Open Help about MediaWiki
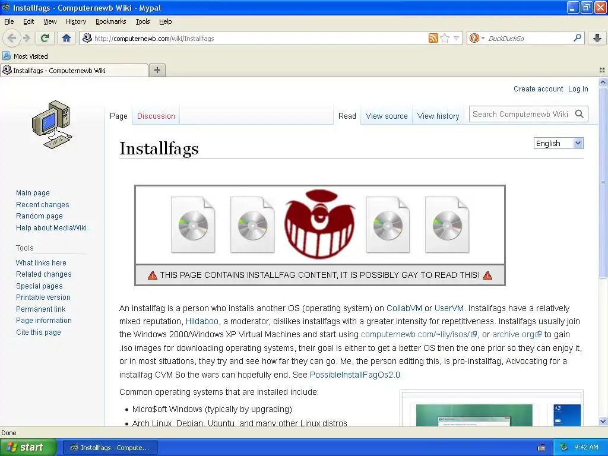 (x=51, y=227)
